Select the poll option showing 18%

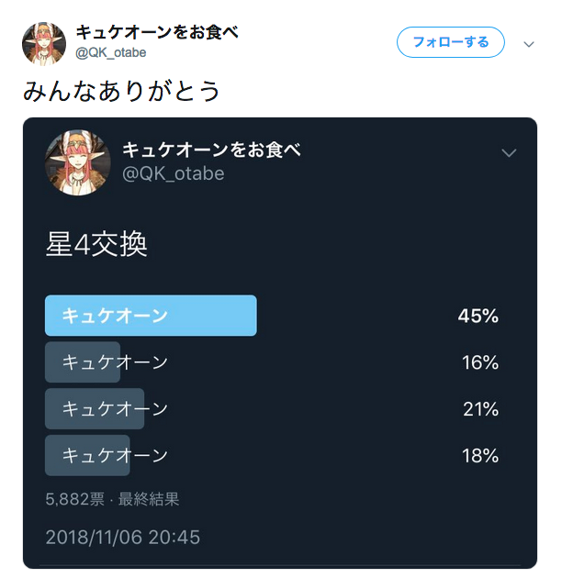[115, 455]
